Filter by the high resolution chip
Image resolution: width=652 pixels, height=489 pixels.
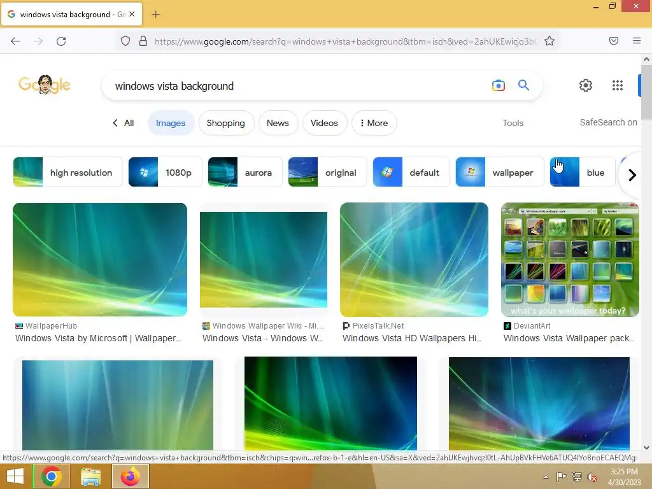point(67,172)
